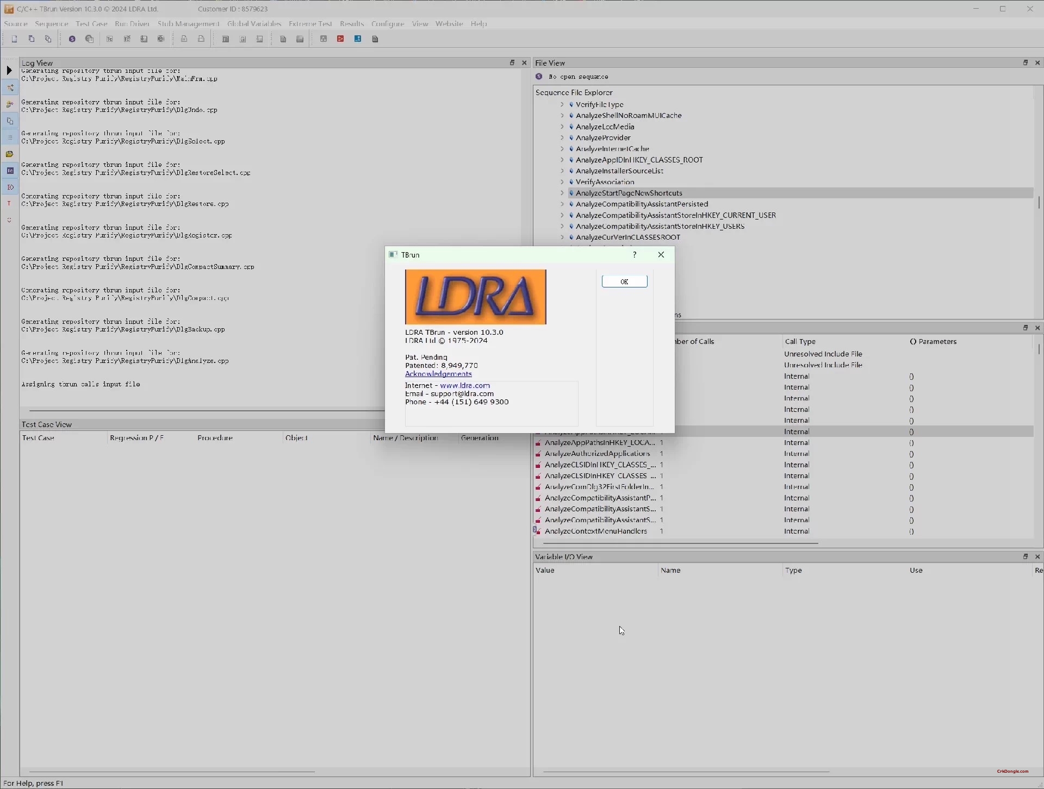Toggle floating mode for Variable I/O View
The width and height of the screenshot is (1044, 789).
(x=1024, y=556)
